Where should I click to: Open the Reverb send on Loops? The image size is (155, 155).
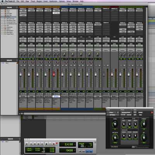tap(31, 27)
